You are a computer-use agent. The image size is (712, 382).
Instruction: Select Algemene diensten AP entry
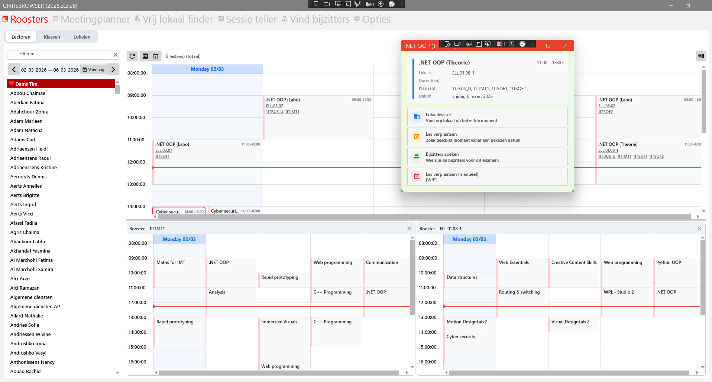pos(61,306)
